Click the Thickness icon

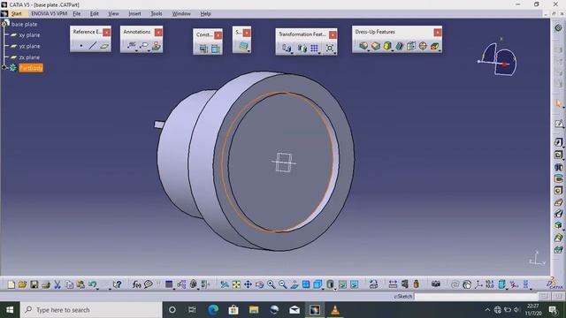[x=410, y=46]
